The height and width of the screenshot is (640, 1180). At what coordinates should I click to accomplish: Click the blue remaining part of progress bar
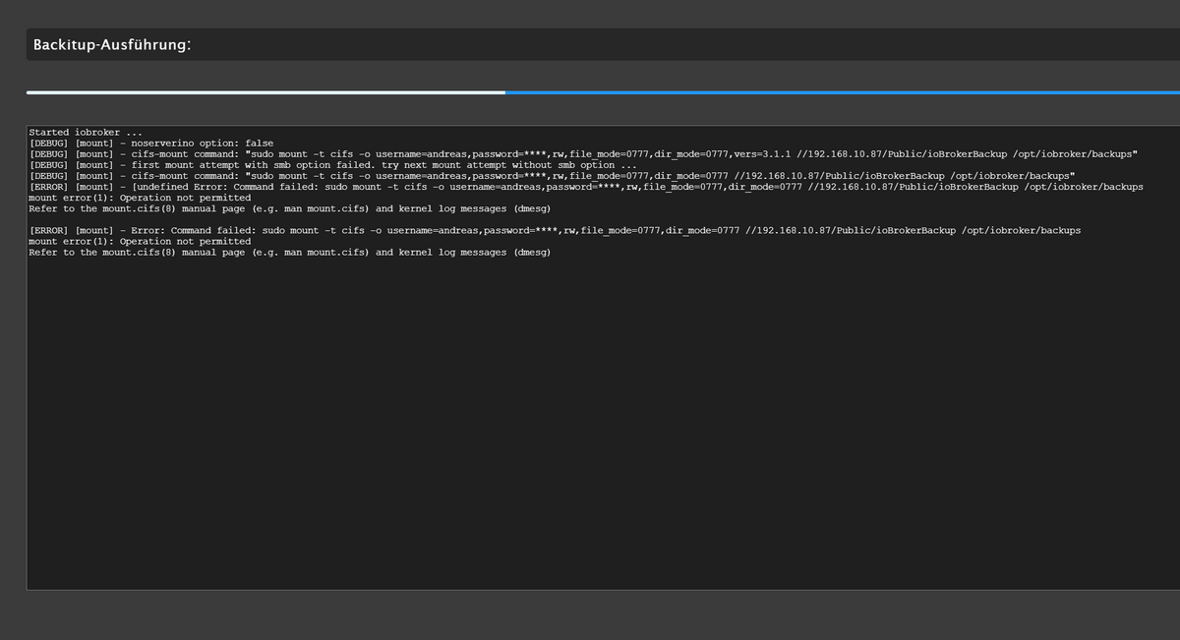[843, 92]
